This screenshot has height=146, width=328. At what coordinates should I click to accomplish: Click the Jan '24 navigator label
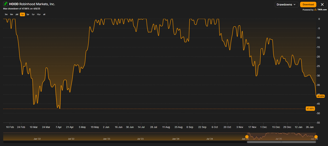click(176, 139)
